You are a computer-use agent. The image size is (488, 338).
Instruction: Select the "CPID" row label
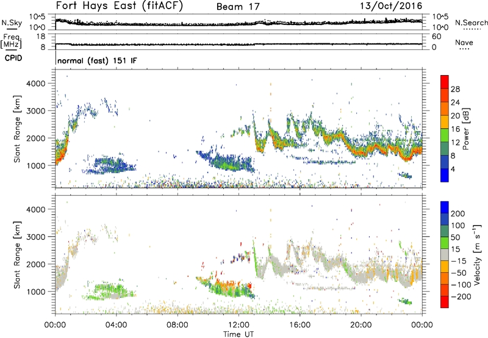click(x=13, y=58)
